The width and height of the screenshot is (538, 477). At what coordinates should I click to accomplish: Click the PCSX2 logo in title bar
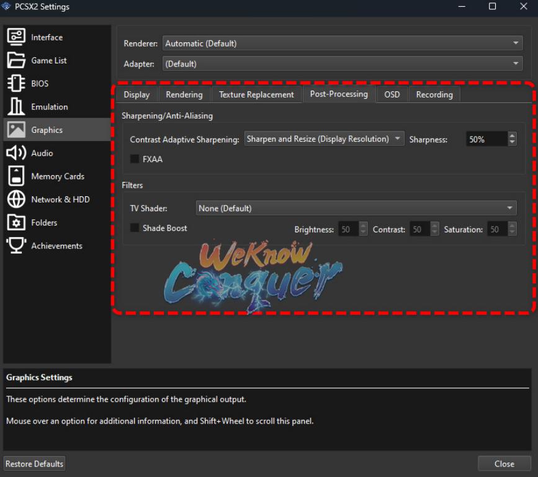click(6, 6)
